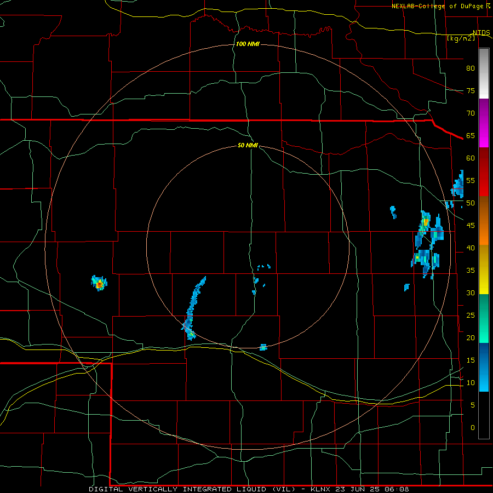Pick the dark red segment of the color bar
493x493 pixels.
(484, 172)
